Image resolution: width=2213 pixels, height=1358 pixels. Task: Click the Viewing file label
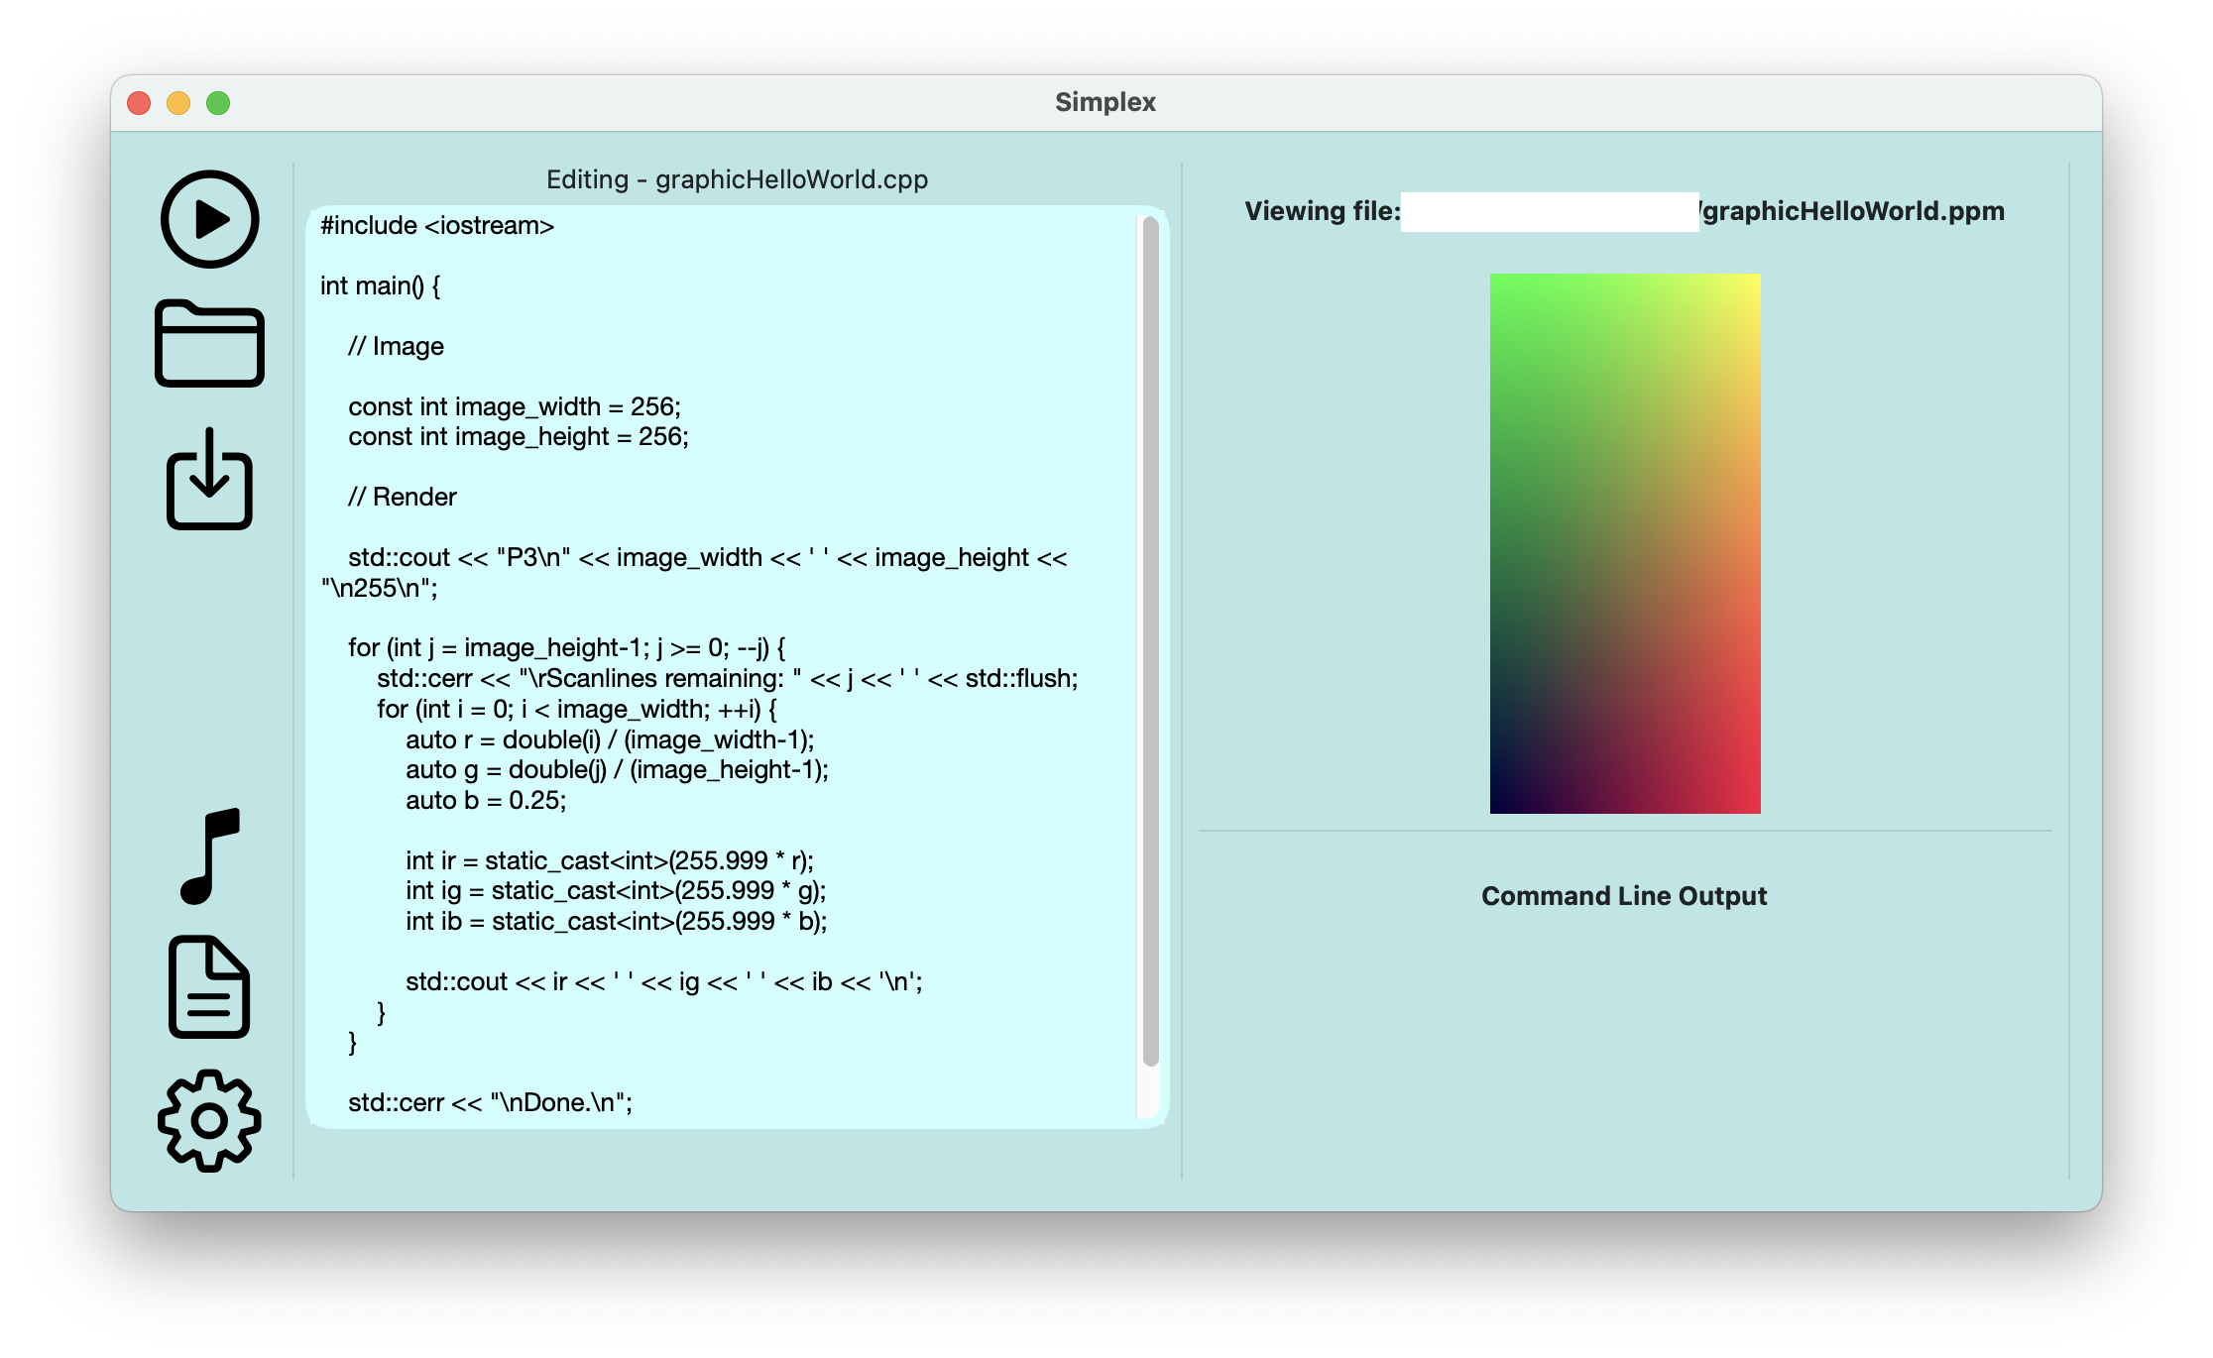point(1321,210)
